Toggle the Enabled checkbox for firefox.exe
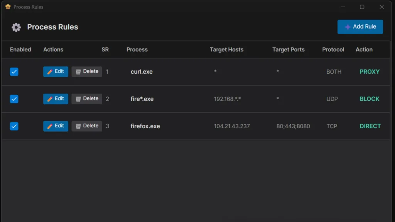Screen dimensions: 395x222 (x=14, y=126)
